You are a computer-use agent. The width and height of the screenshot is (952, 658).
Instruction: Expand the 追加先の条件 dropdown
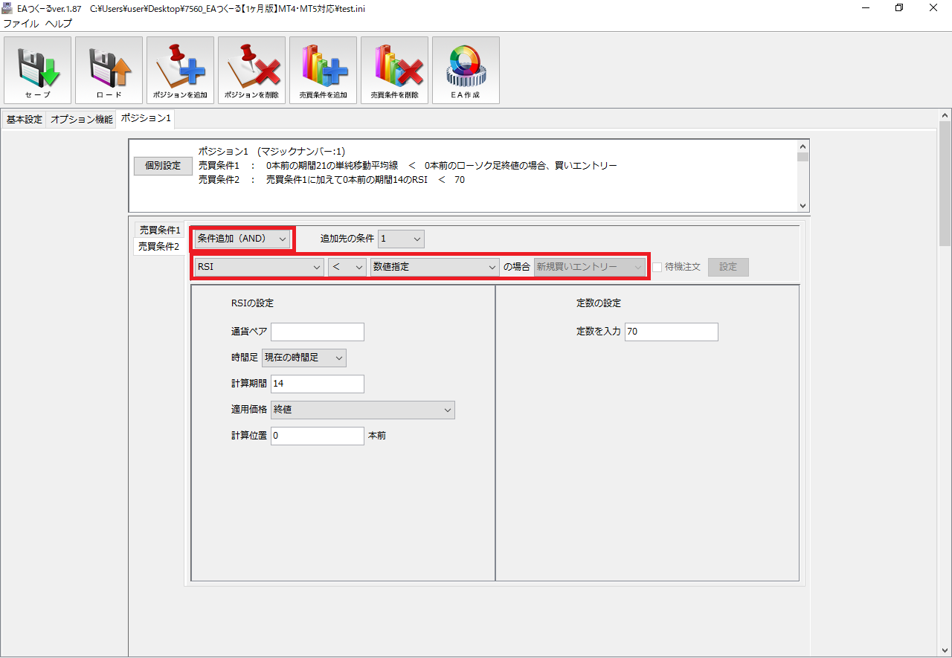pos(401,239)
